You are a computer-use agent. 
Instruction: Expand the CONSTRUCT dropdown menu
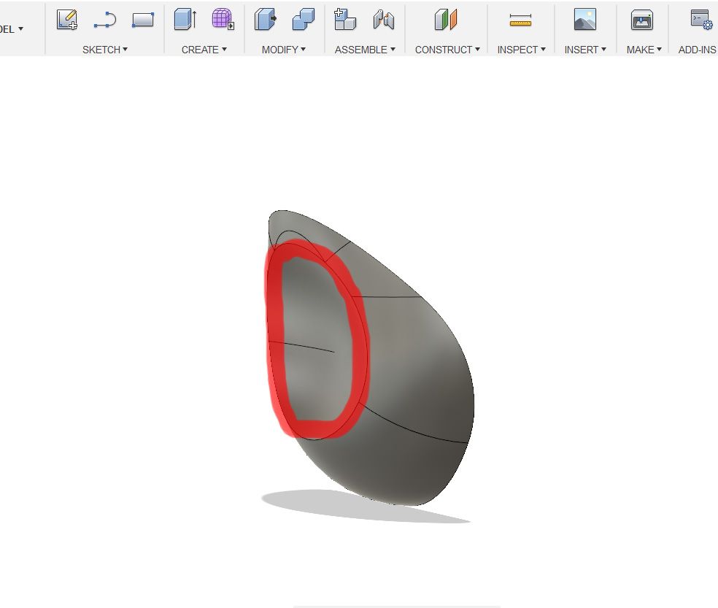click(447, 50)
